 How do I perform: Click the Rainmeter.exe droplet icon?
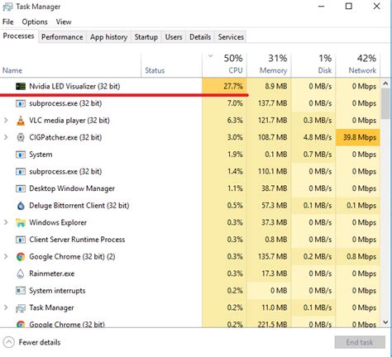tap(21, 274)
